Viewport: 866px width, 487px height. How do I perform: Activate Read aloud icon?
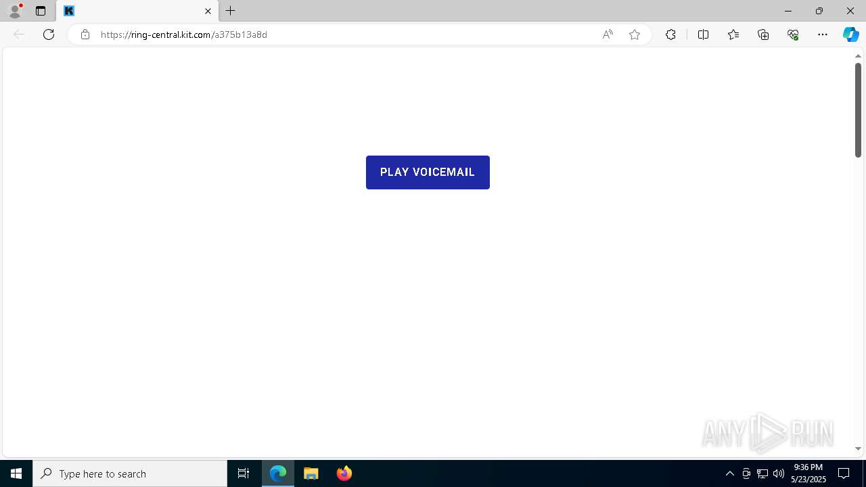coord(608,34)
